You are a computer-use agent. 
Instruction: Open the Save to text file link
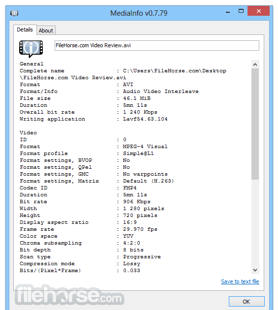click(x=240, y=281)
